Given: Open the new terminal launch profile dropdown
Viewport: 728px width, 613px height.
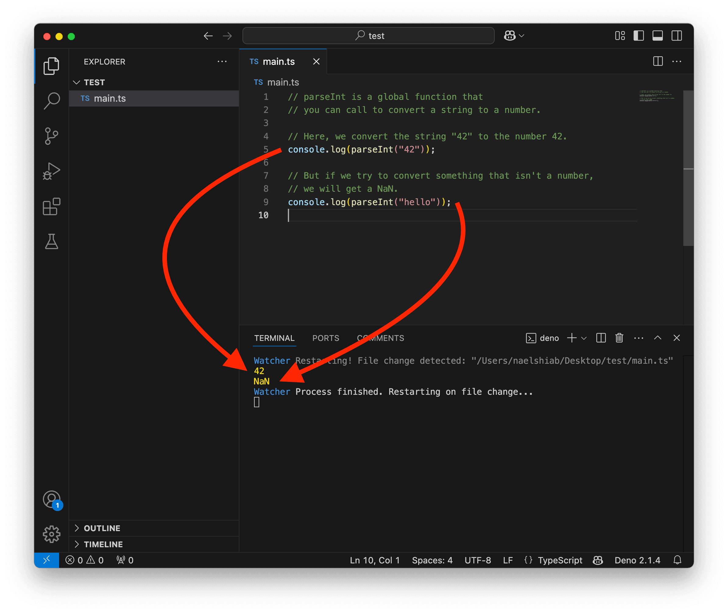Looking at the screenshot, I should point(584,338).
